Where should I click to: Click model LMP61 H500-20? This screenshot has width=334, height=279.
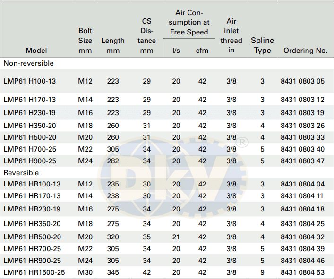tap(30, 137)
